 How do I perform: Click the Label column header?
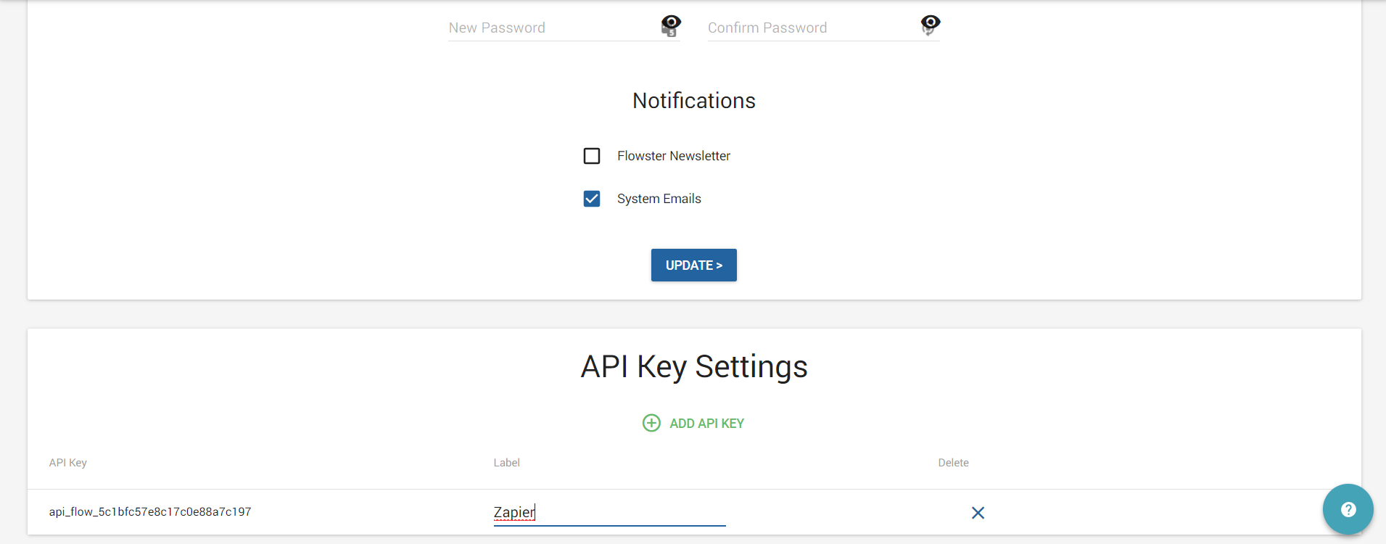(x=507, y=463)
